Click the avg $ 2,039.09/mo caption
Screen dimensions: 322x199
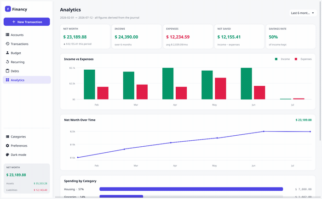(177, 44)
